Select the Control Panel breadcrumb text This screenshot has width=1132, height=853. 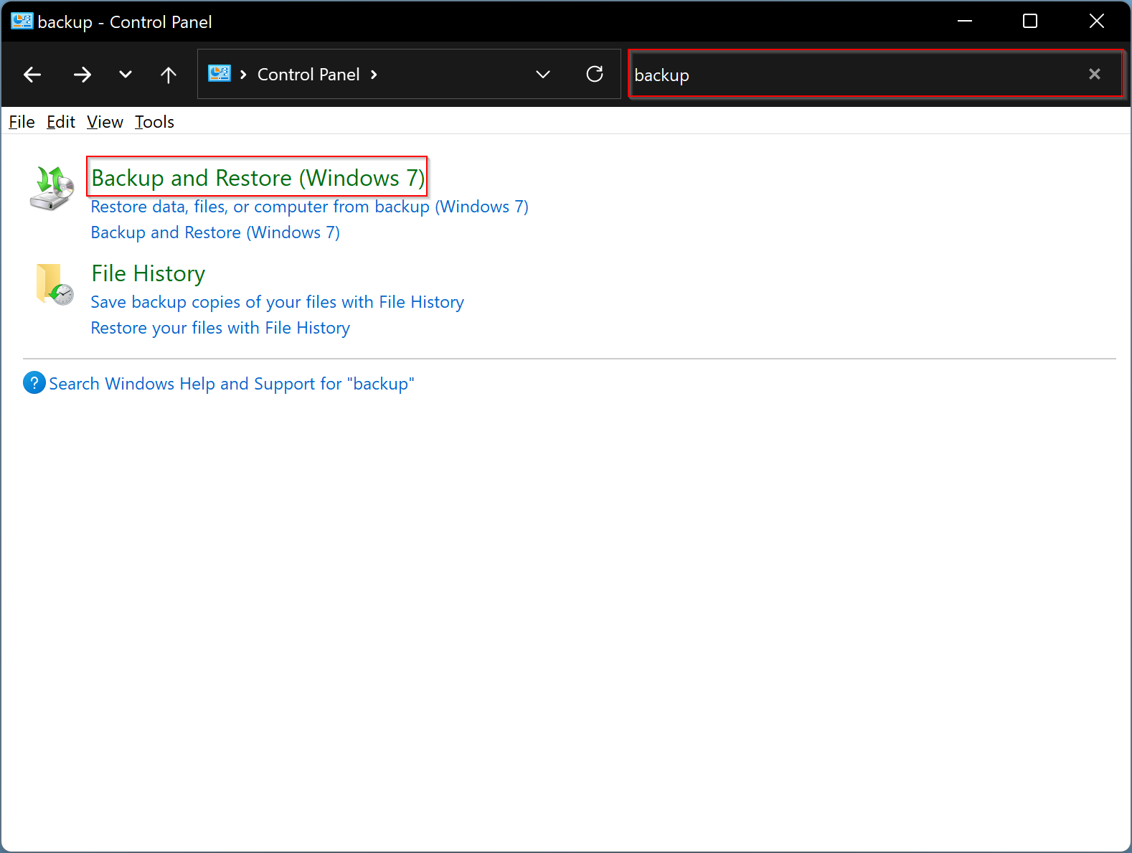308,75
